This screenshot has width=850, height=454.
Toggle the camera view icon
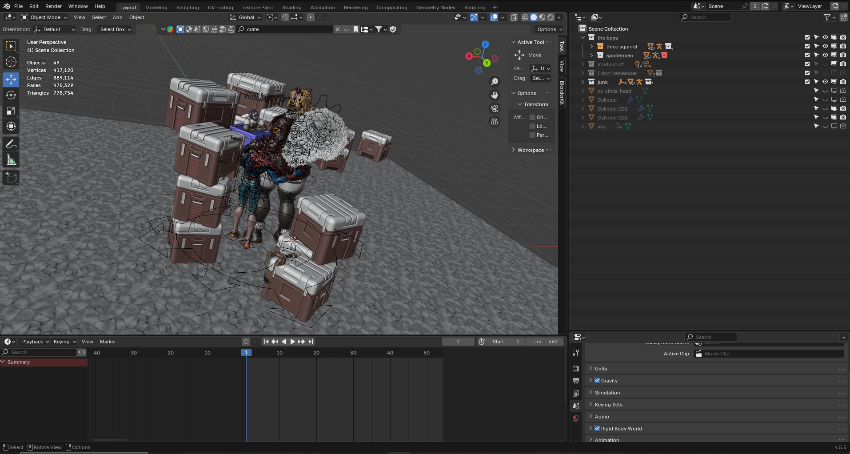(x=495, y=108)
